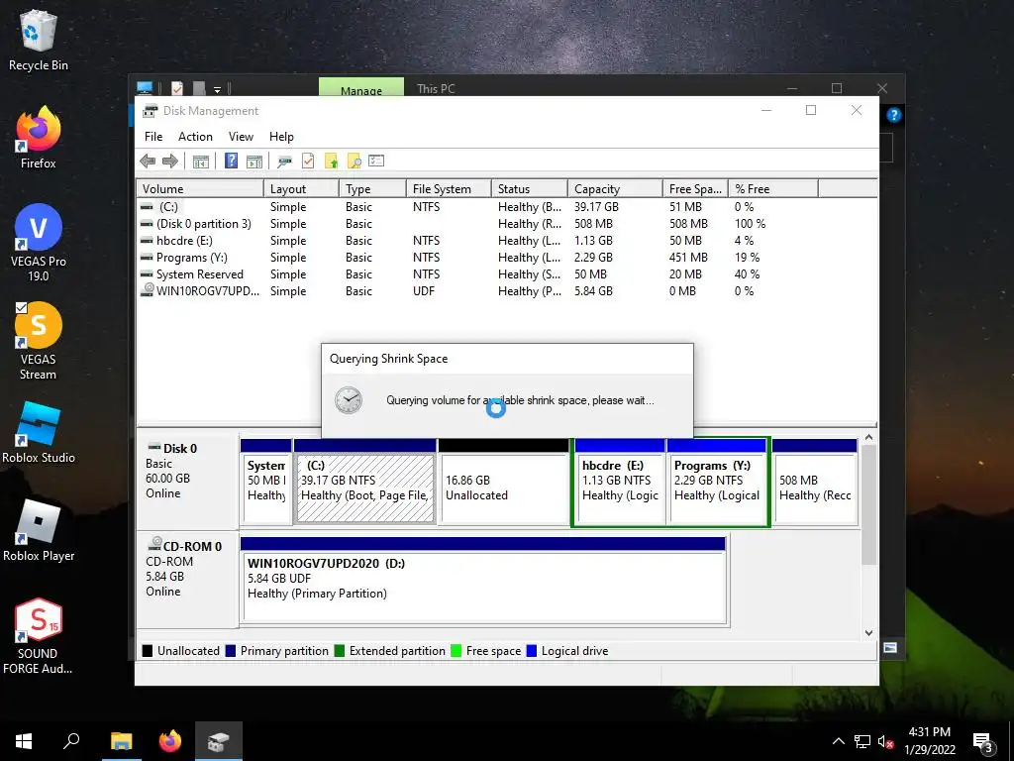Toggle the checkbox on VEGAS Stream desktop icon
The height and width of the screenshot is (761, 1014).
21,307
